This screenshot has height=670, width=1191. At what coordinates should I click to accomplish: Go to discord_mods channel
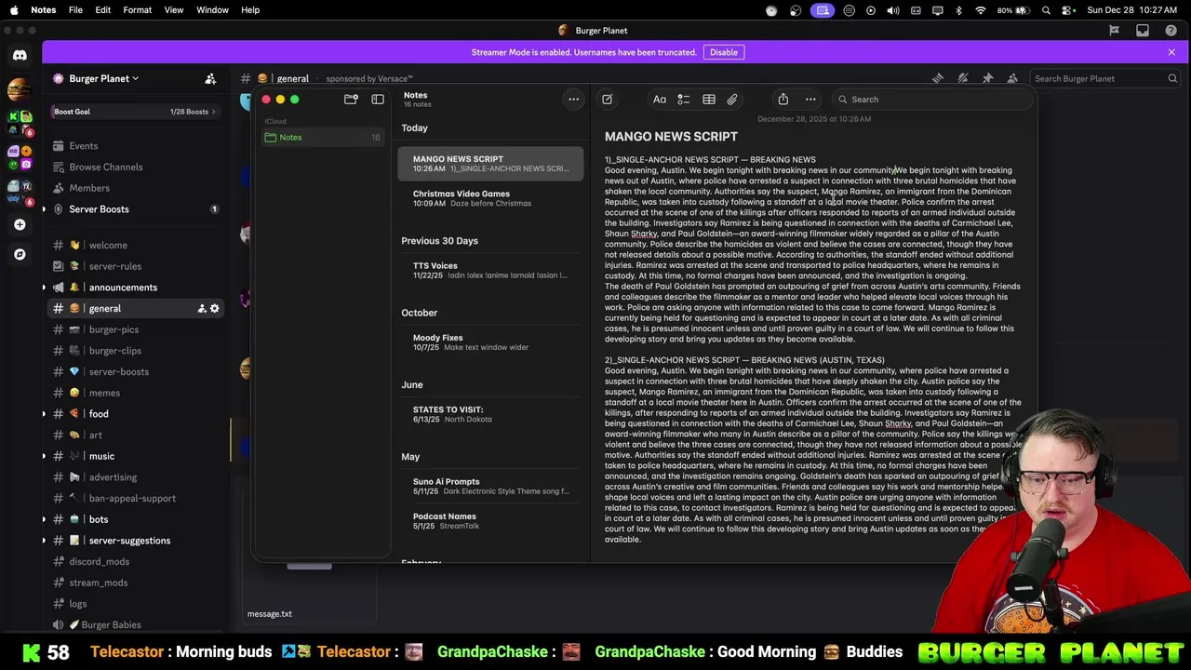[135, 562]
